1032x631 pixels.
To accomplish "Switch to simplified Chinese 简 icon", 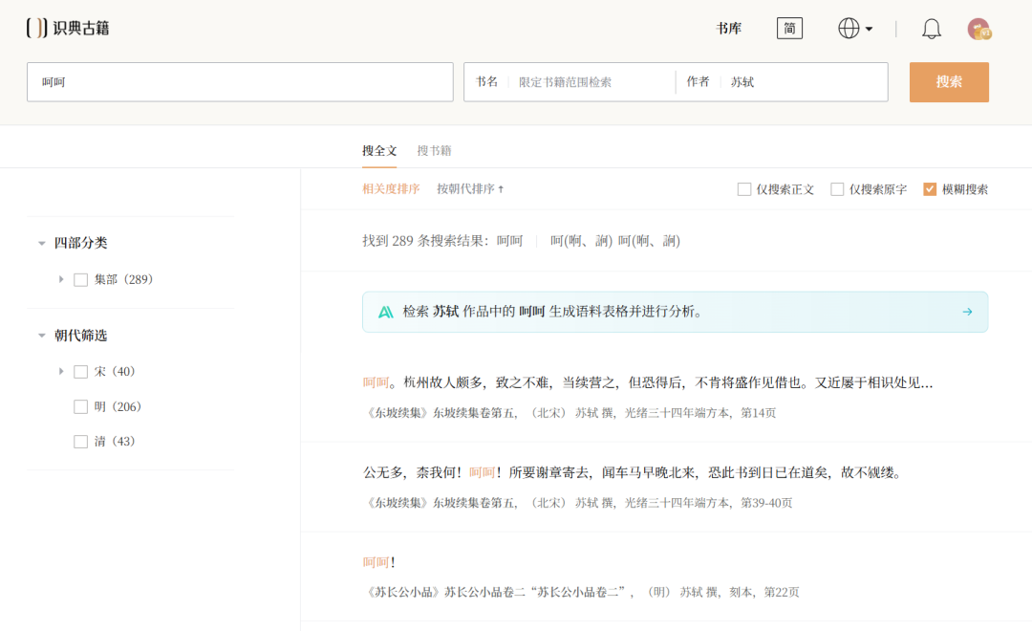I will tap(789, 29).
